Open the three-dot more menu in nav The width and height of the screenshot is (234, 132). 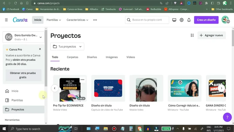point(95,20)
